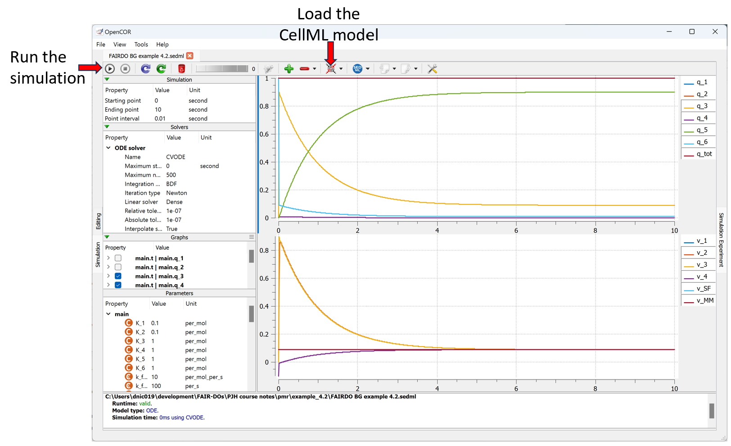Collapse the ODE solver tree node
This screenshot has height=446, width=731.
[x=108, y=148]
